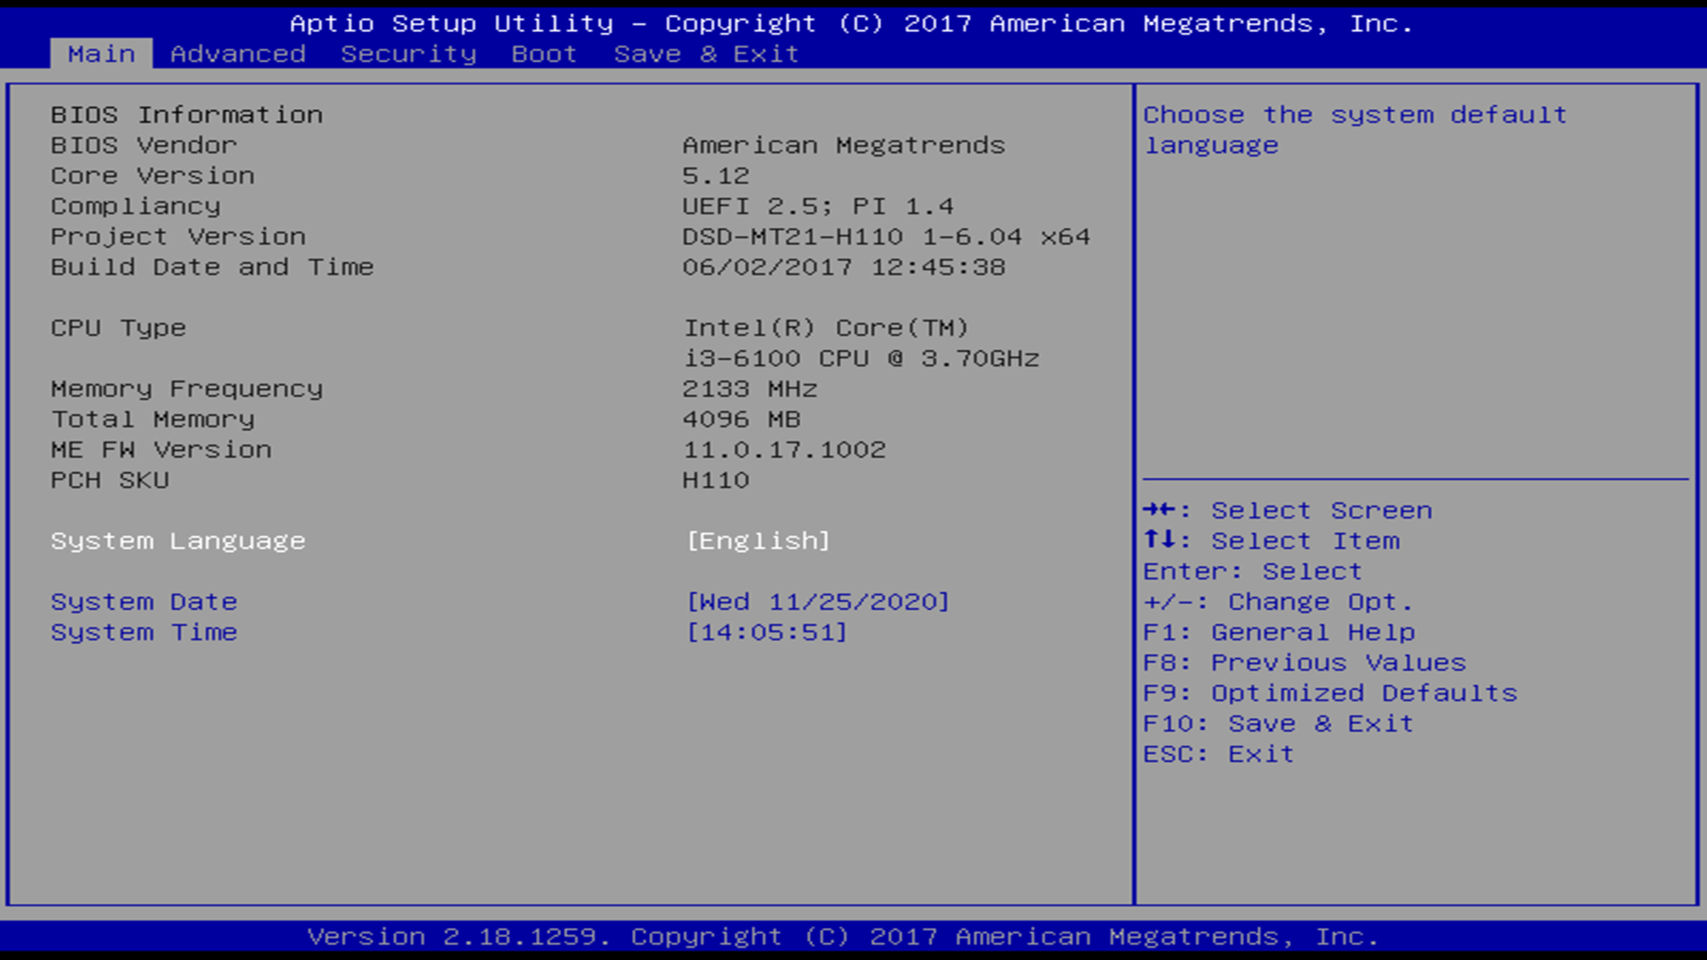Click the F9: Optimized Defaults hint
This screenshot has height=960, width=1707.
[x=1330, y=692]
